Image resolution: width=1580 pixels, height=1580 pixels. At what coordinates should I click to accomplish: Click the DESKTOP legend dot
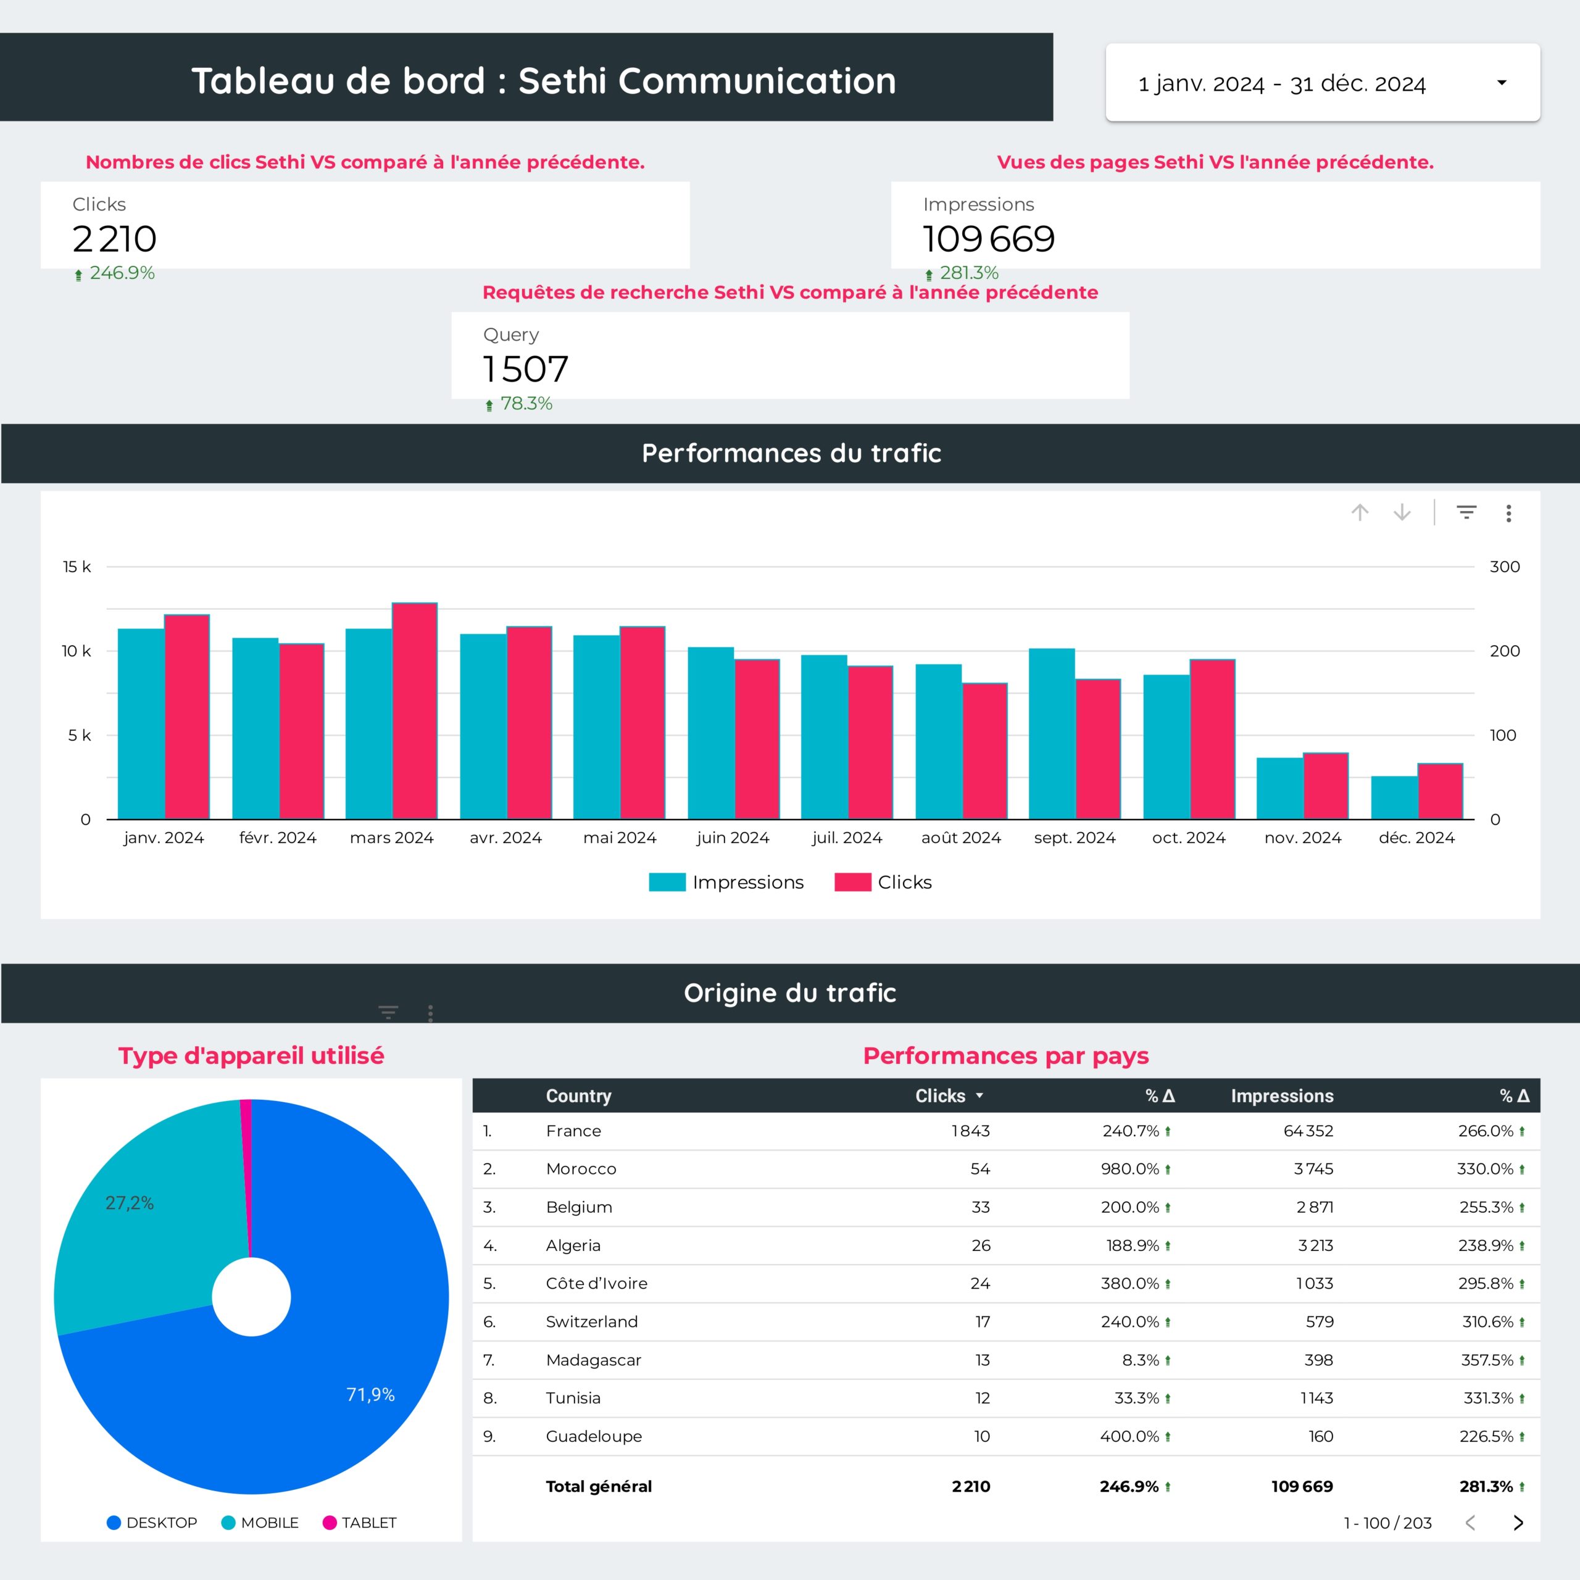[114, 1523]
